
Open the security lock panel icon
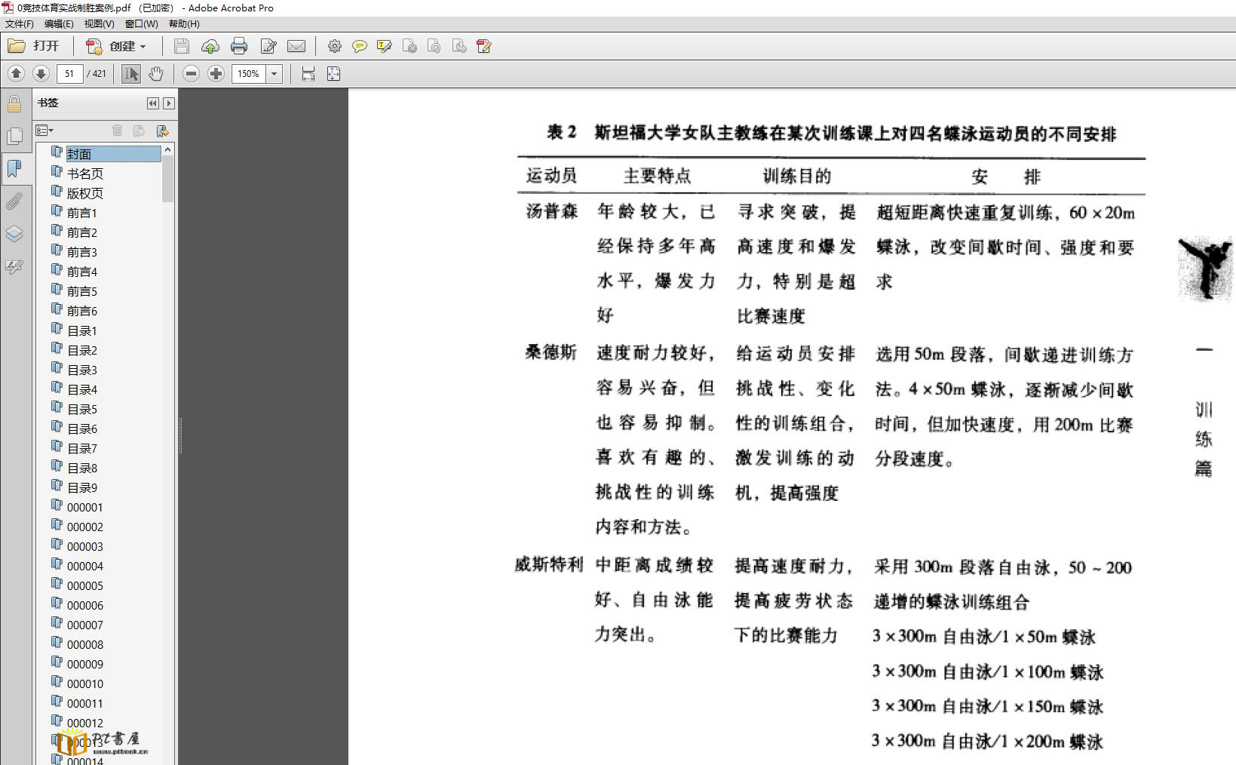click(14, 103)
